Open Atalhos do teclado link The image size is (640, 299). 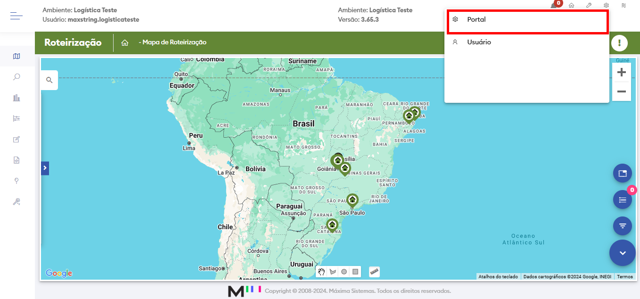[x=498, y=277]
